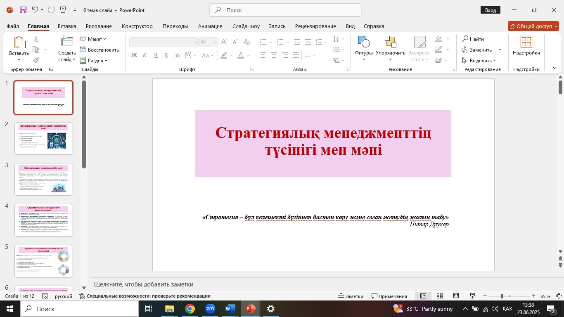Expand the Section (Раздел) dropdown
Screen dimensions: 564x317
[x=94, y=60]
